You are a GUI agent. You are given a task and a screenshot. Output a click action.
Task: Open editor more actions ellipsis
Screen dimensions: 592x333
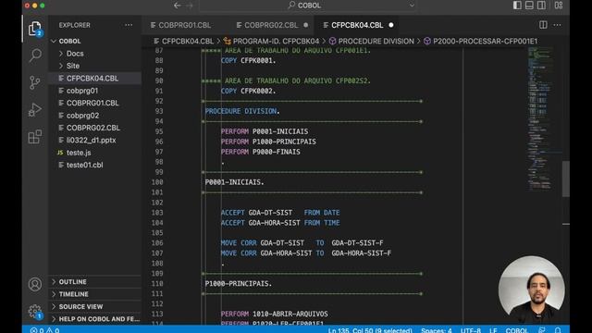(557, 25)
